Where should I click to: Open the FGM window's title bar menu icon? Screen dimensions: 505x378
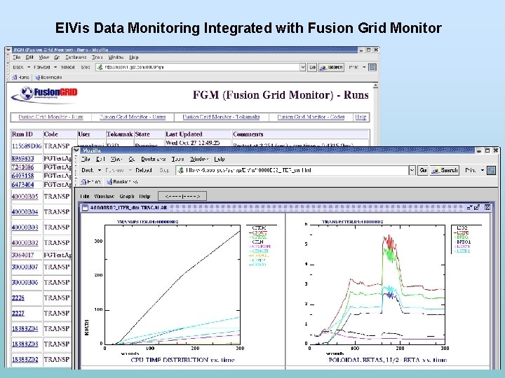coord(9,50)
